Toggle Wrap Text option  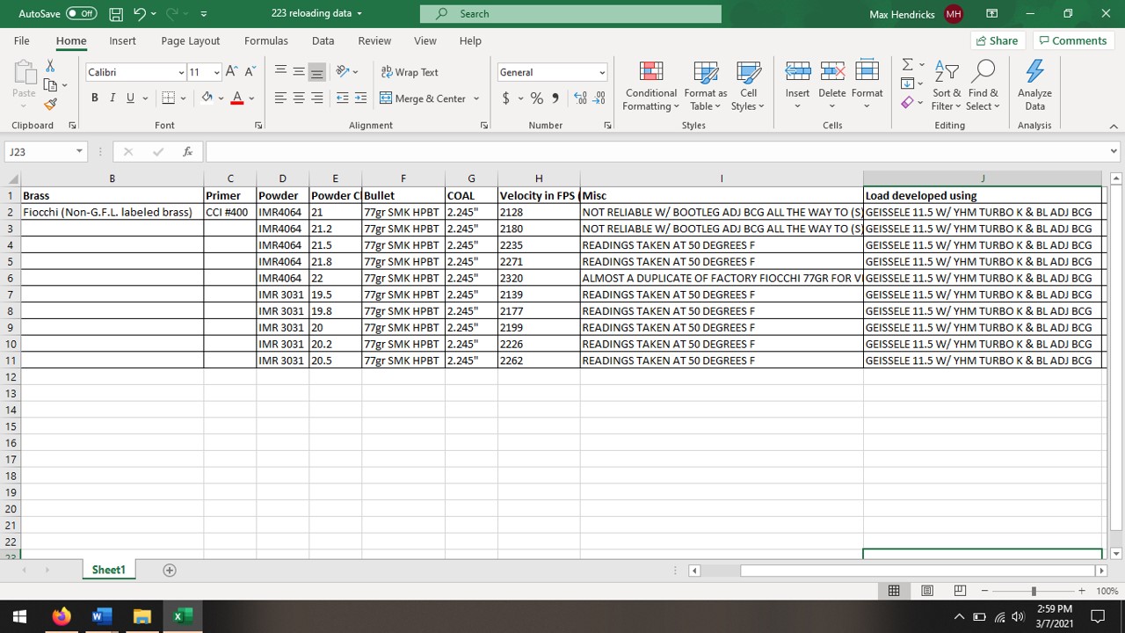click(x=410, y=72)
